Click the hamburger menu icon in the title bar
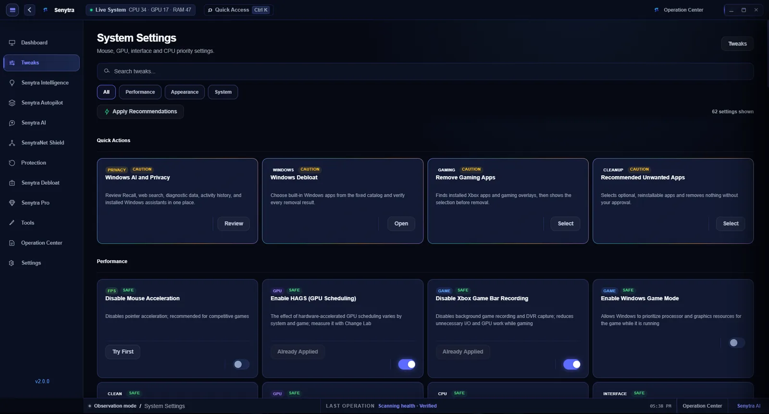The width and height of the screenshot is (769, 414). 12,10
